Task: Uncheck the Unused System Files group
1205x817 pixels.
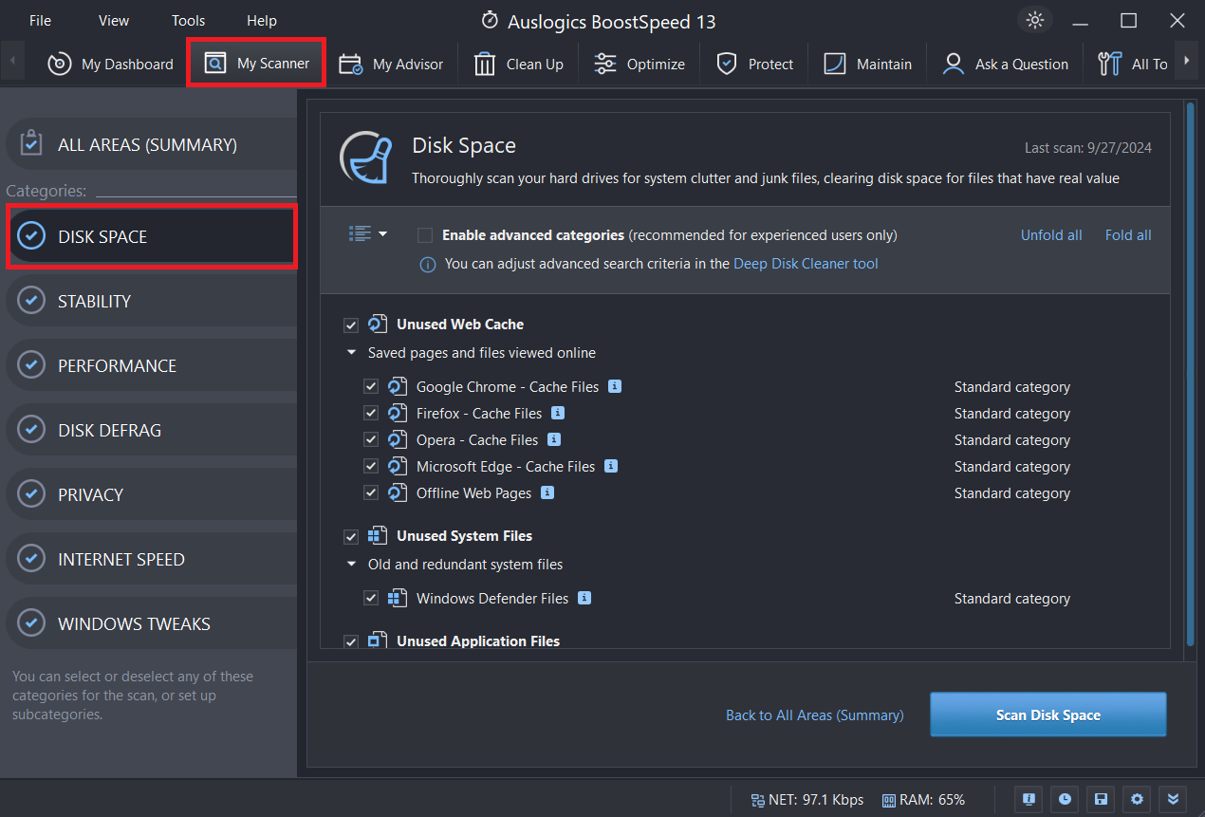Action: (351, 536)
